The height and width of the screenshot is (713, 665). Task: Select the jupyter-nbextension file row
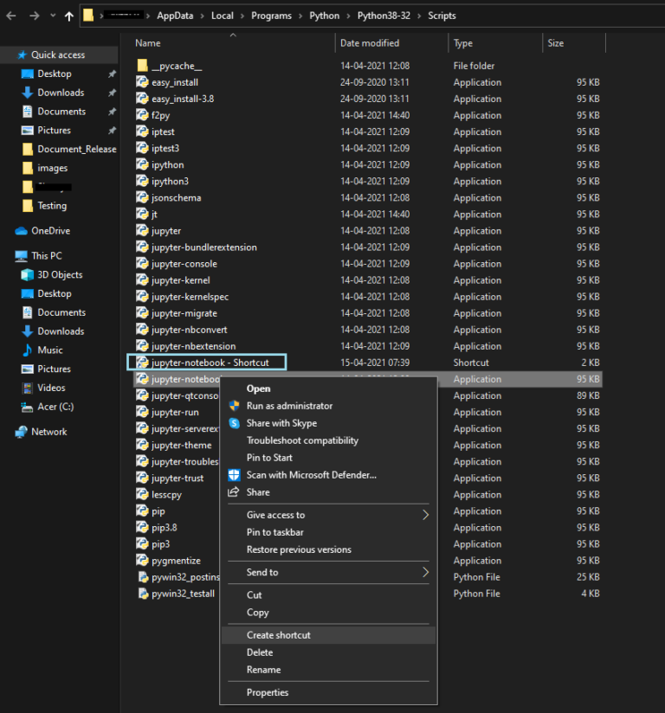[x=368, y=346]
